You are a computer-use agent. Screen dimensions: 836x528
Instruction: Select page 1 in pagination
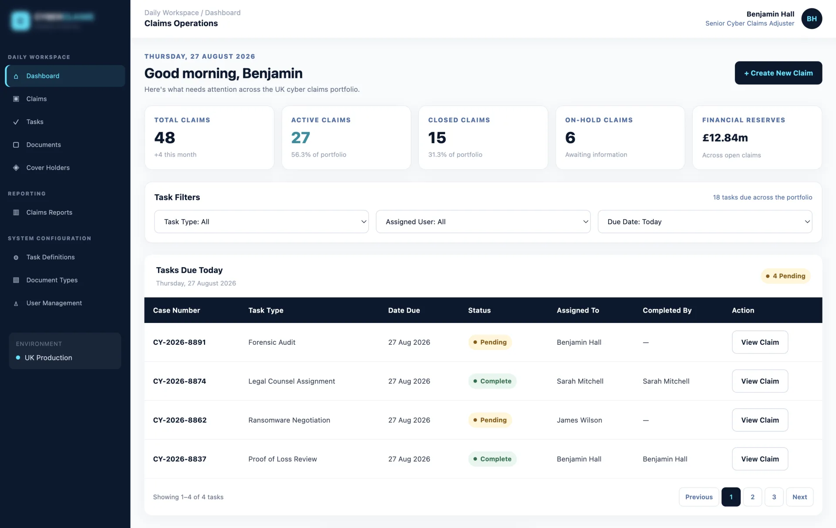(731, 497)
